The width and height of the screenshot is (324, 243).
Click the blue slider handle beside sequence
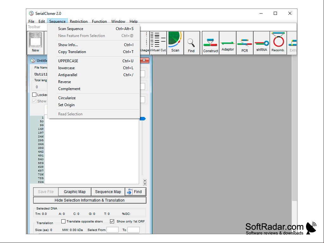pyautogui.click(x=143, y=118)
